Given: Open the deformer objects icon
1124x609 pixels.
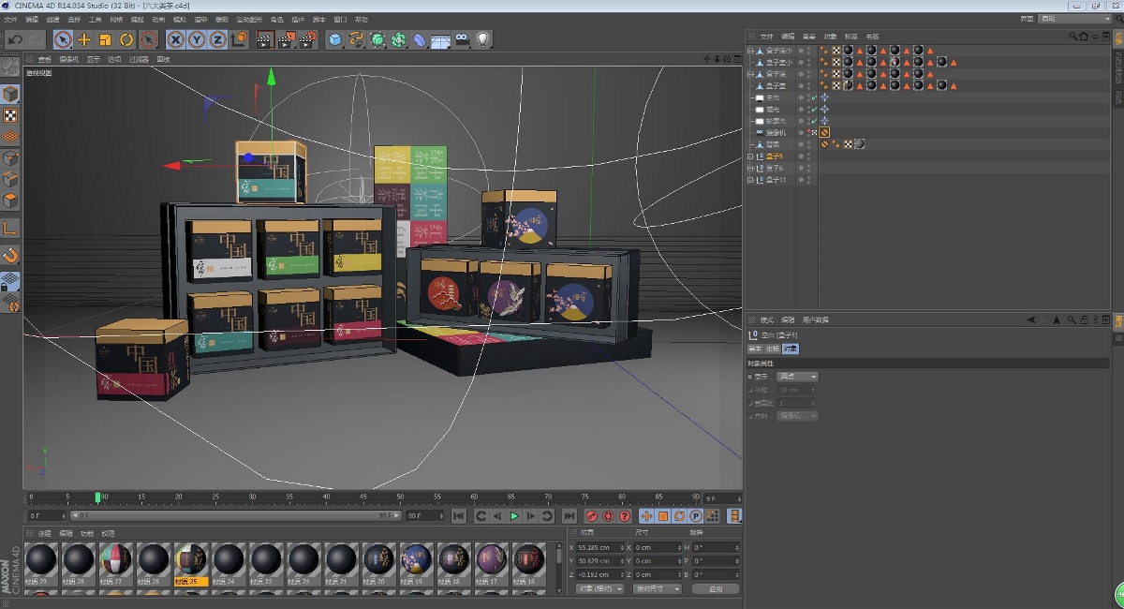Looking at the screenshot, I should pos(420,39).
